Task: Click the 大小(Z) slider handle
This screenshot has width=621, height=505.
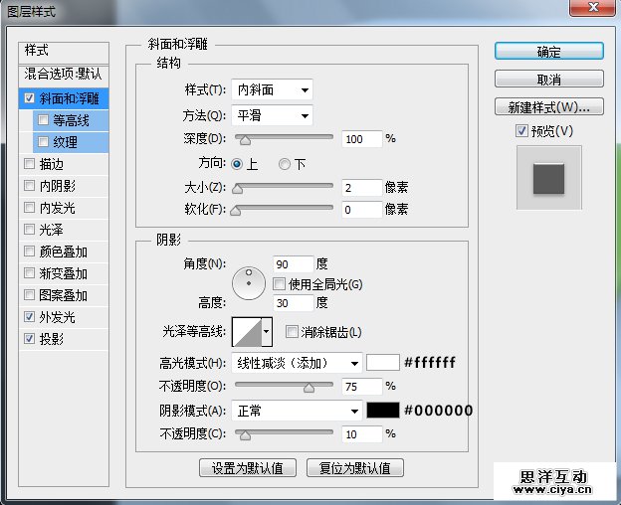Action: click(237, 189)
